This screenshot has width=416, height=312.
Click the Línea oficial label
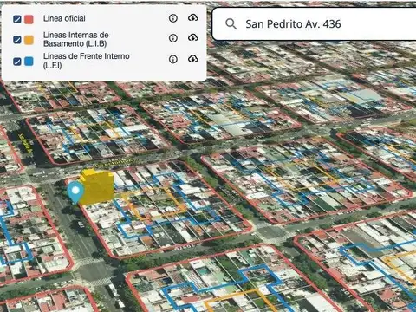tap(64, 18)
